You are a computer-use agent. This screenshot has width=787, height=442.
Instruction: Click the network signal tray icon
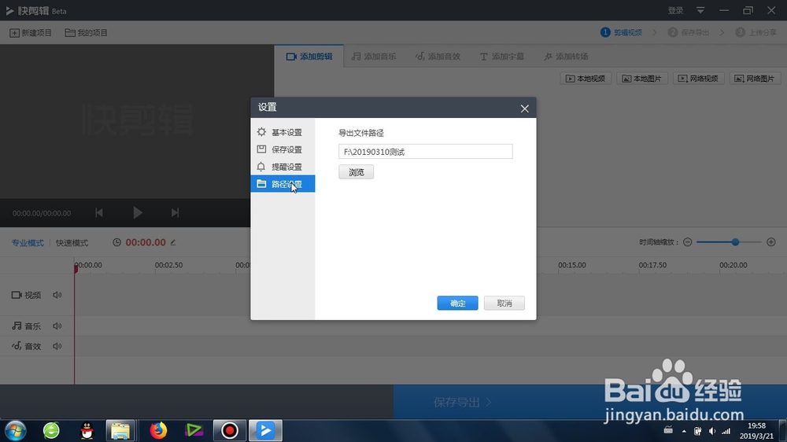click(x=726, y=431)
